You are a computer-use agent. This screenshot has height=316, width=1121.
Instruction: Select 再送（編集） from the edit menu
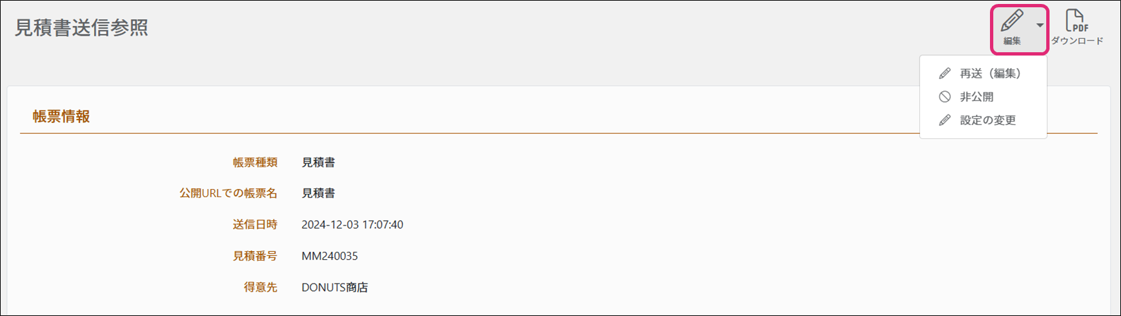click(x=990, y=73)
